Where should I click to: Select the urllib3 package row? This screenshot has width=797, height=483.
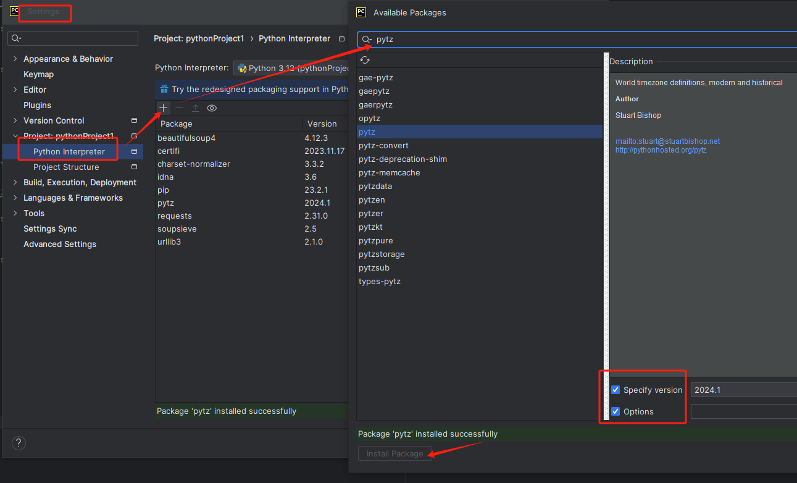click(x=252, y=241)
